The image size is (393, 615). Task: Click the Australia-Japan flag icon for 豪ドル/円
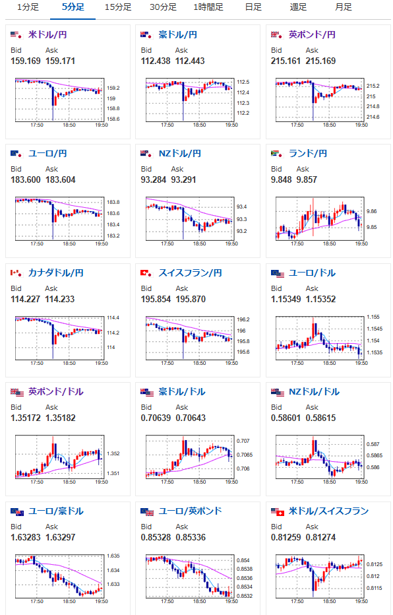coord(146,35)
